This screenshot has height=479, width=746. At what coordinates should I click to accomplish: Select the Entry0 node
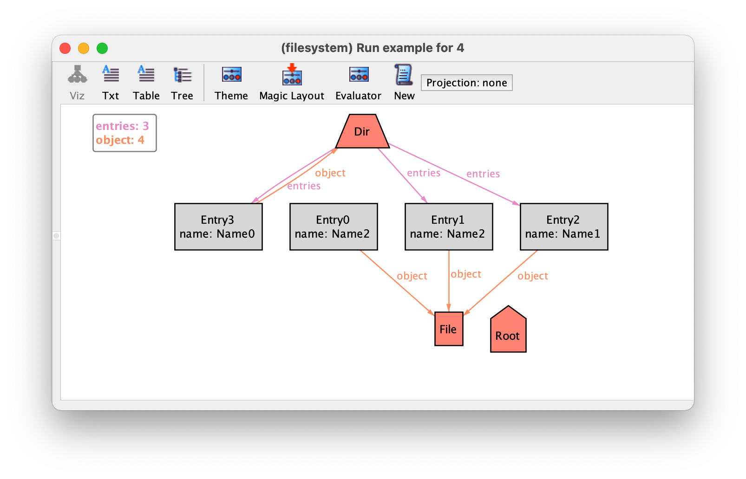click(x=334, y=227)
